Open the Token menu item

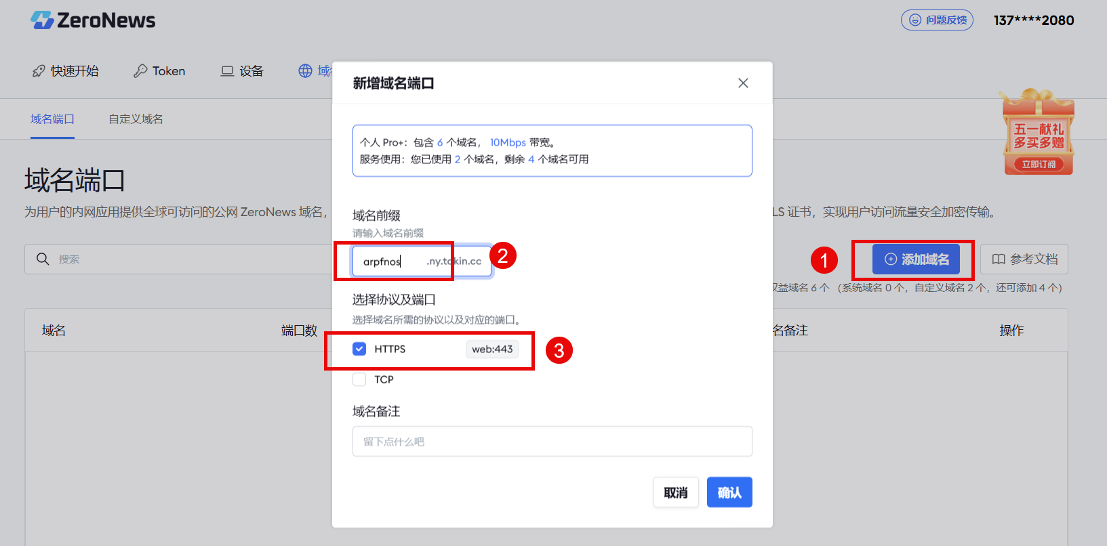[159, 71]
